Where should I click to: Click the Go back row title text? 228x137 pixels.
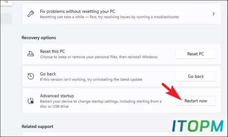click(48, 74)
